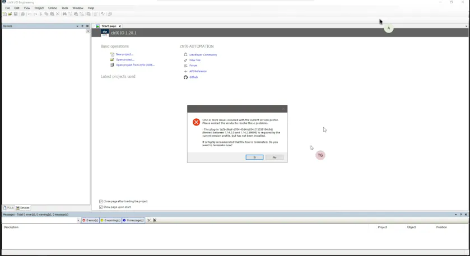Close the Devices panel
The height and width of the screenshot is (256, 470).
coord(87,26)
